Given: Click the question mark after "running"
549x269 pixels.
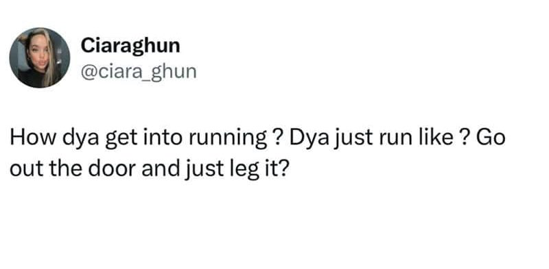Looking at the screenshot, I should (x=277, y=138).
